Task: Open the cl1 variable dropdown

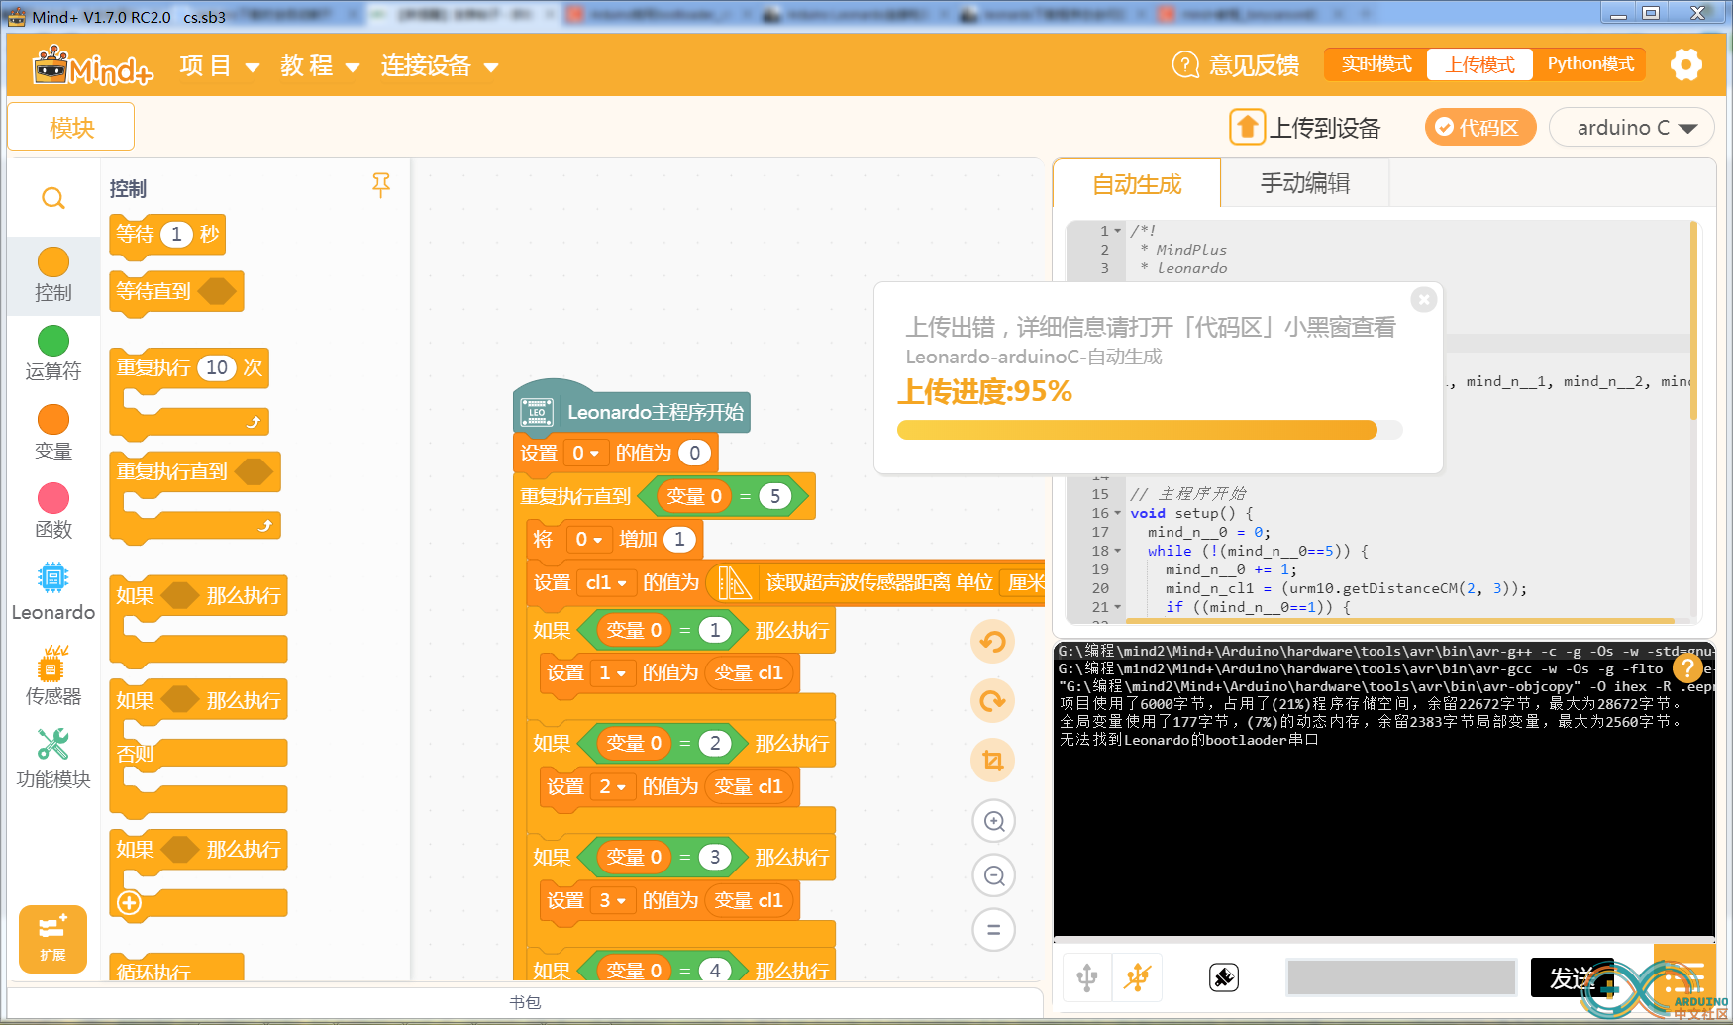Action: pyautogui.click(x=606, y=583)
